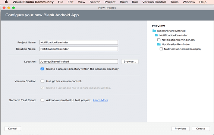Select /Users/Shared/Irshad in the preview tree
The height and width of the screenshot is (135, 214).
click(171, 31)
